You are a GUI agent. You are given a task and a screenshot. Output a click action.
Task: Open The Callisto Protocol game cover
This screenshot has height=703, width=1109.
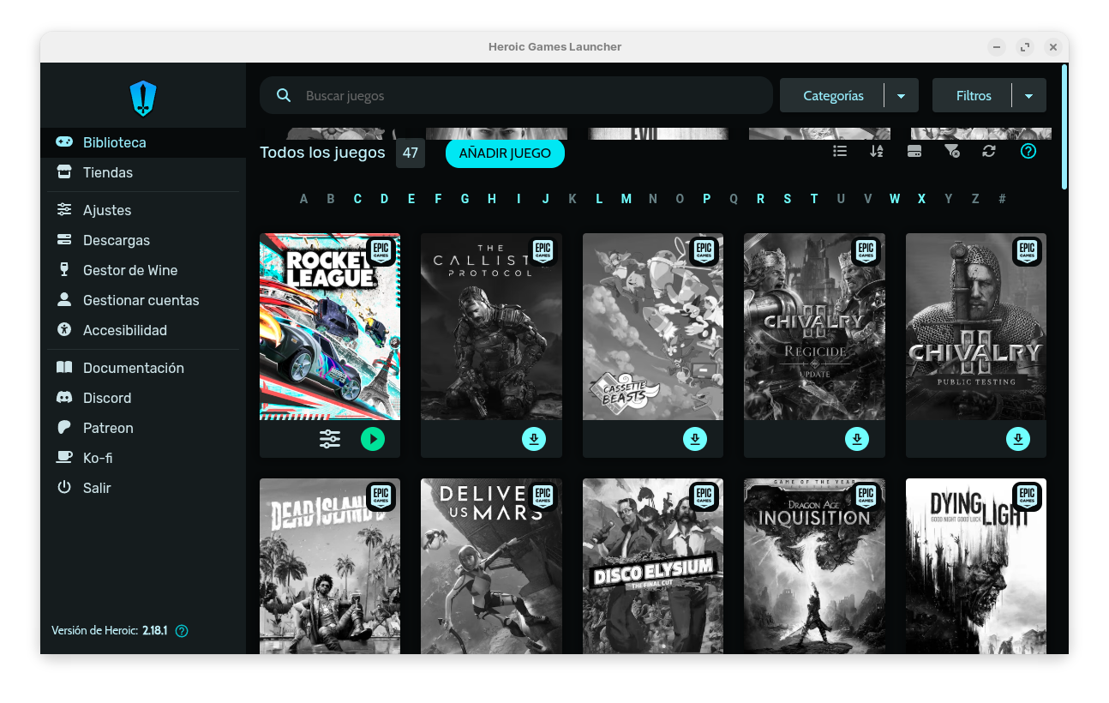point(491,327)
